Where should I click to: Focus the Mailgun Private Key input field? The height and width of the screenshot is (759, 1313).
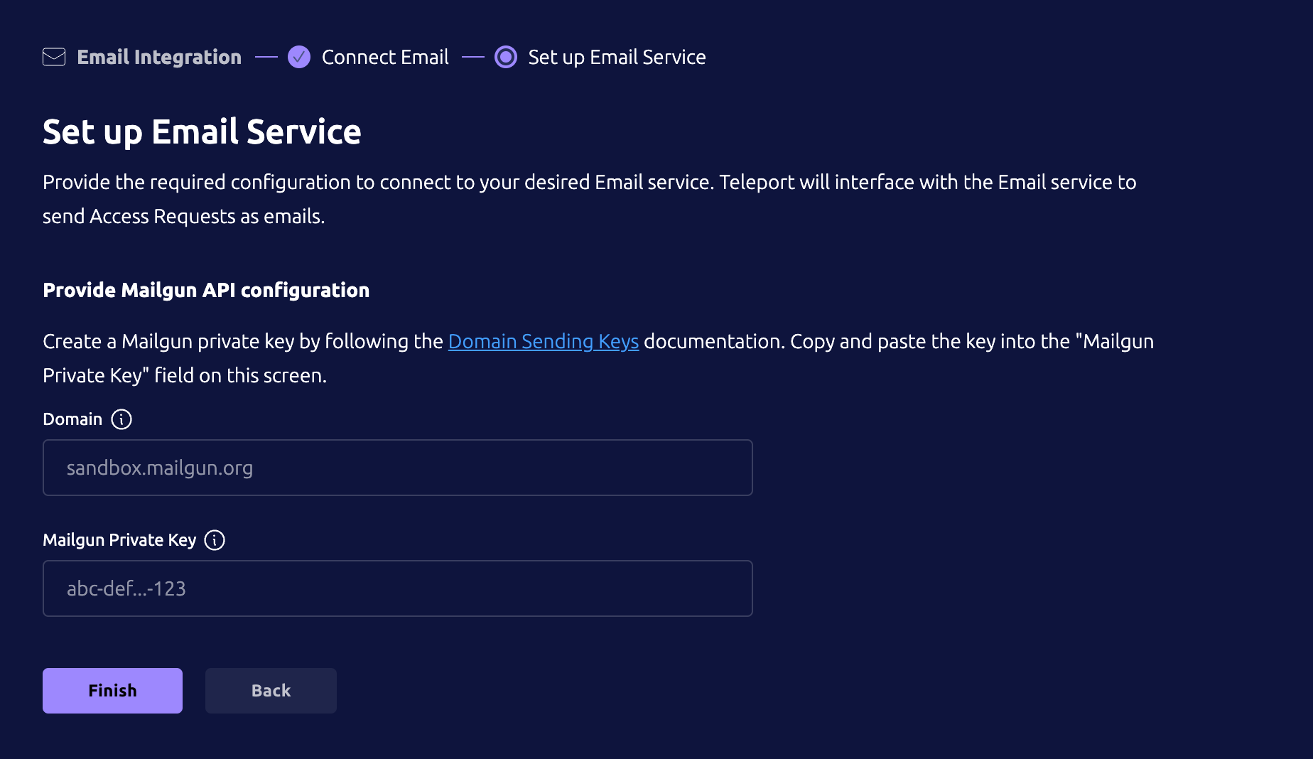pyautogui.click(x=397, y=588)
